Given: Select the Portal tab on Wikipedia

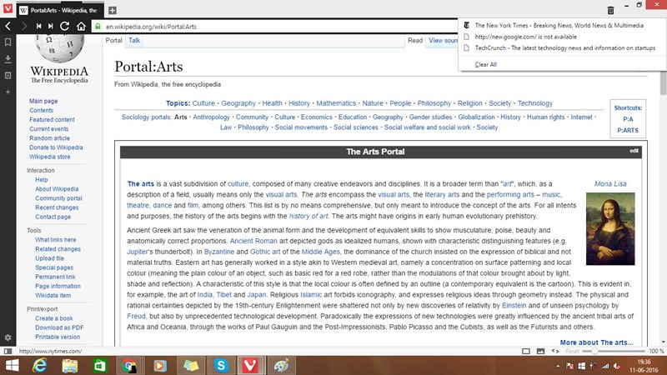Looking at the screenshot, I should [113, 40].
